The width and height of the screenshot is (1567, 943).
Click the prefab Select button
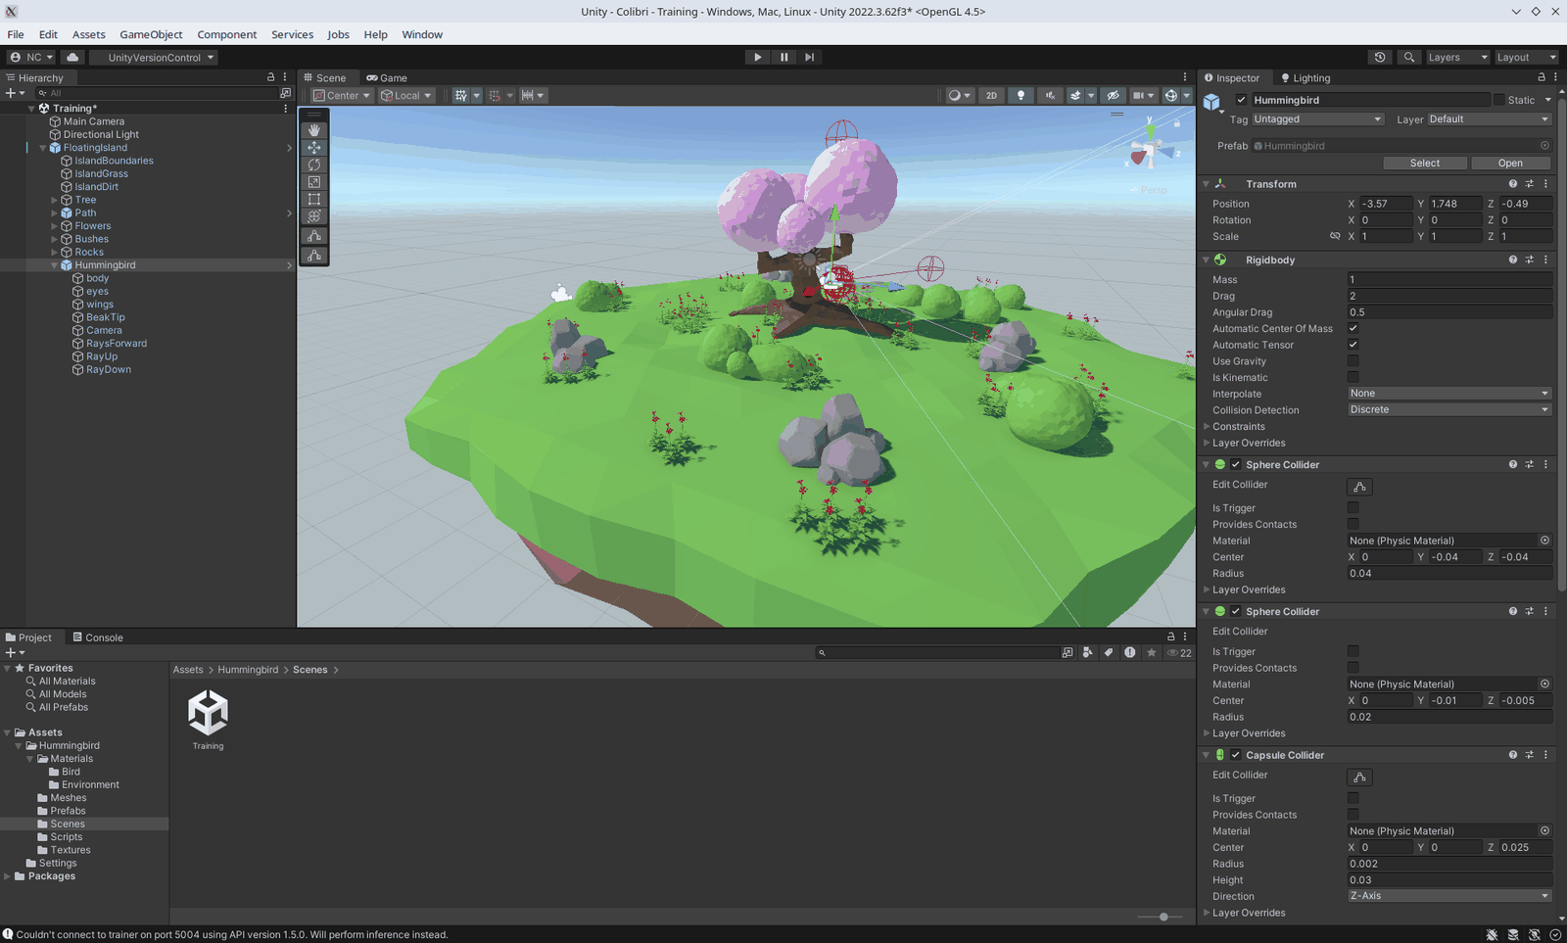[1425, 164]
